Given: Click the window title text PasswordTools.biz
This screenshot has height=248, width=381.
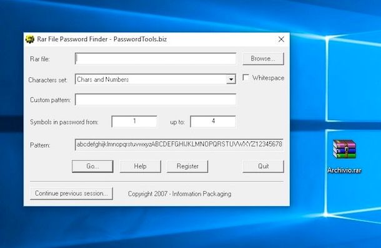Looking at the screenshot, I should [140, 39].
